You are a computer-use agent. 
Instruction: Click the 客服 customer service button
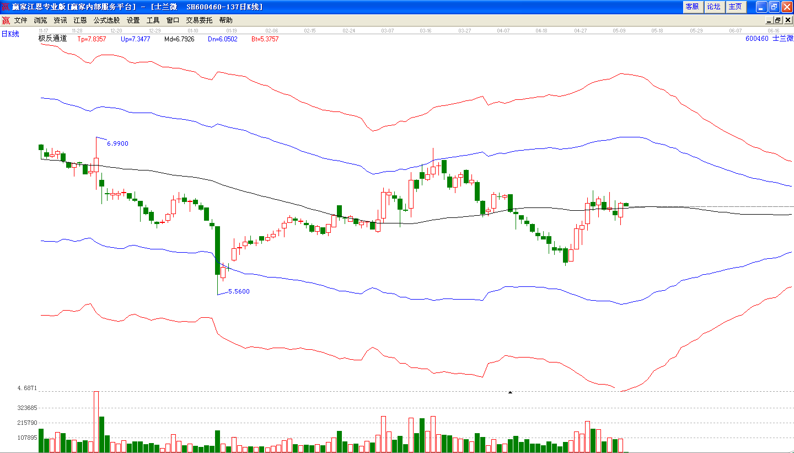[692, 7]
